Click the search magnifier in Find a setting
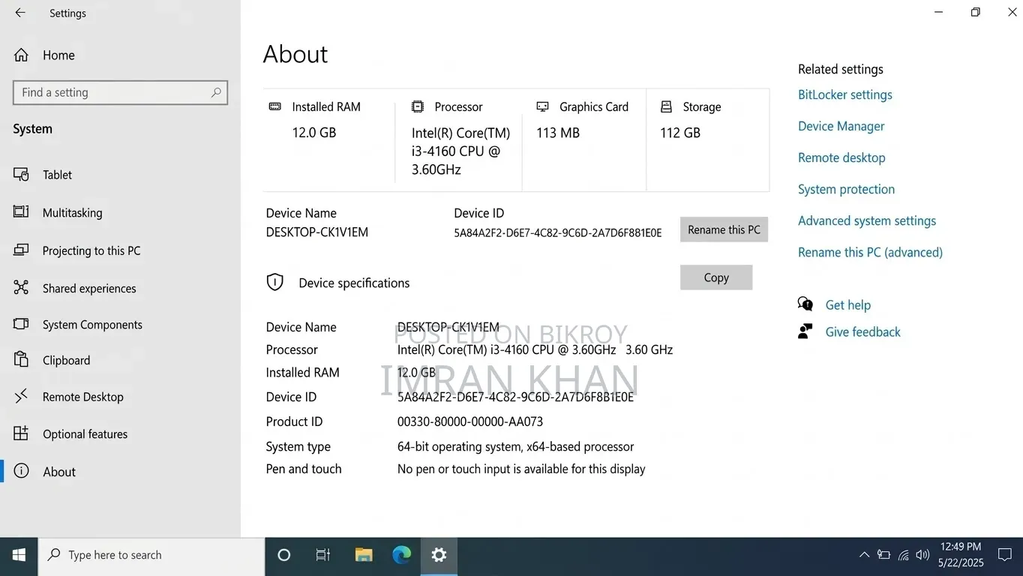Viewport: 1023px width, 576px height. (216, 92)
